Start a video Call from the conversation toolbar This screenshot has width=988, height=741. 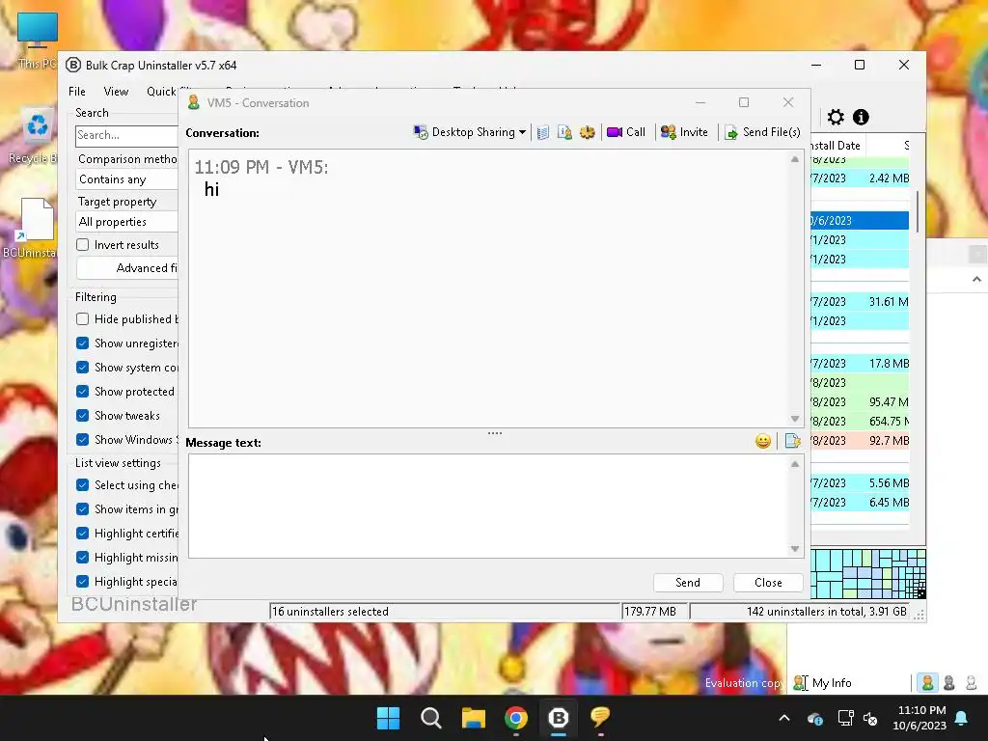click(x=626, y=132)
